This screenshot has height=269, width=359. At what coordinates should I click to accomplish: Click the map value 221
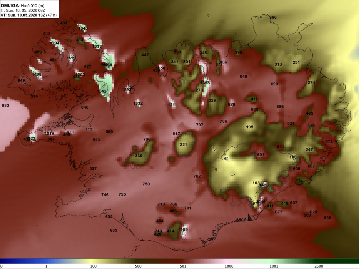(x=183, y=145)
